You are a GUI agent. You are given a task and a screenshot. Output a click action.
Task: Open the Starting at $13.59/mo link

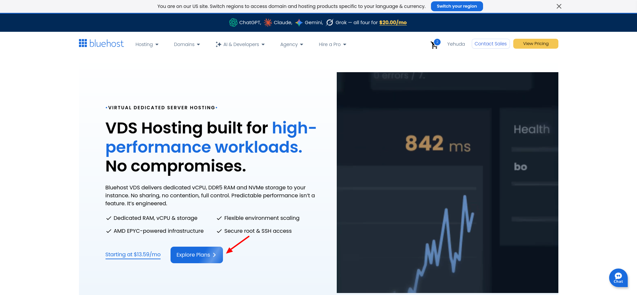[x=133, y=255]
